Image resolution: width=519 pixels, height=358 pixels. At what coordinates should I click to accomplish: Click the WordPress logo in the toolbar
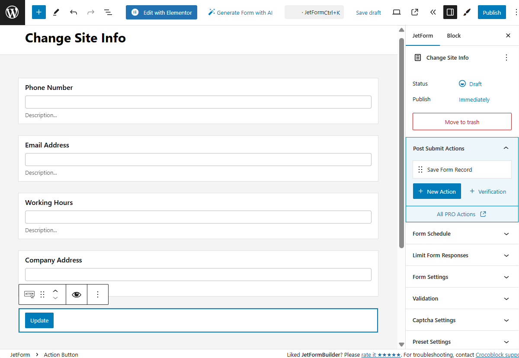tap(12, 12)
